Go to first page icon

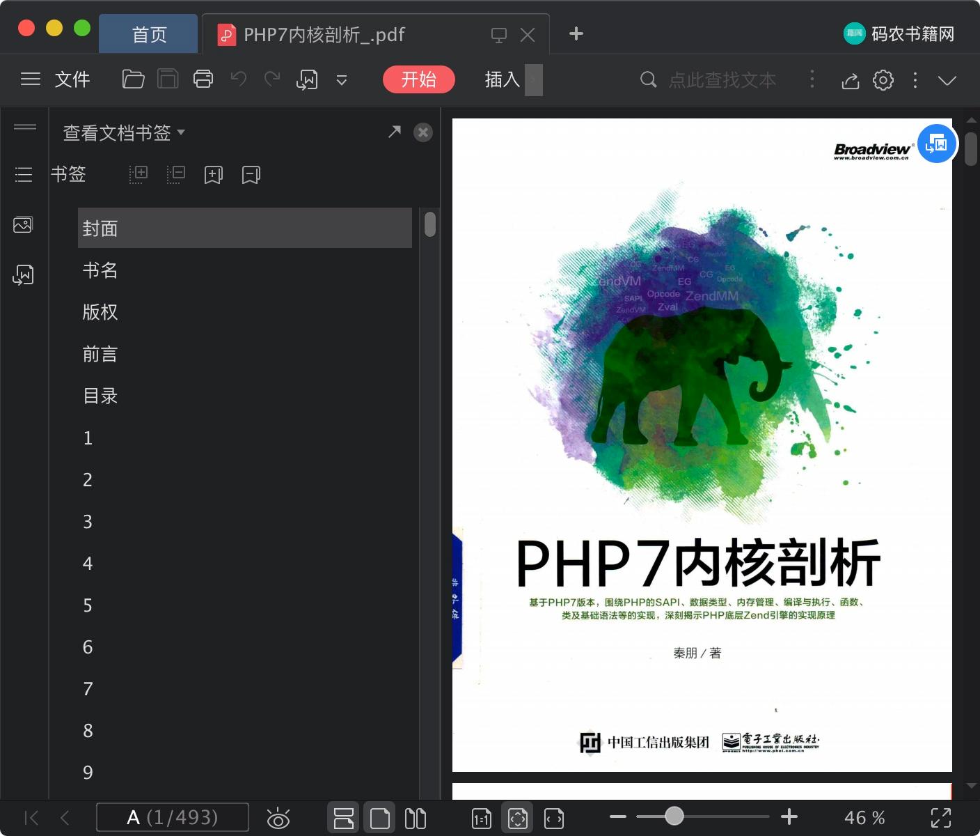tap(31, 817)
